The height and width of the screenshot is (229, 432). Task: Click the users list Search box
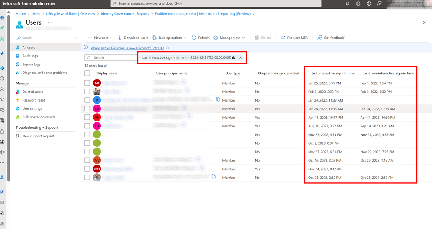(x=111, y=58)
